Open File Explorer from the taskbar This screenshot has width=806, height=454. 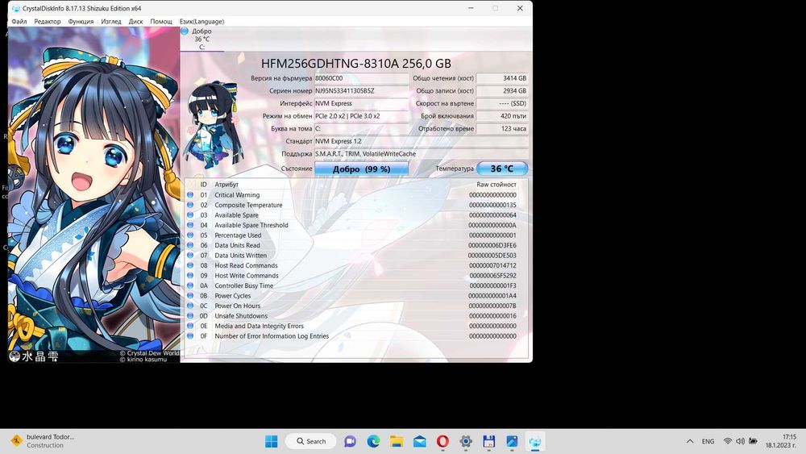pos(397,441)
